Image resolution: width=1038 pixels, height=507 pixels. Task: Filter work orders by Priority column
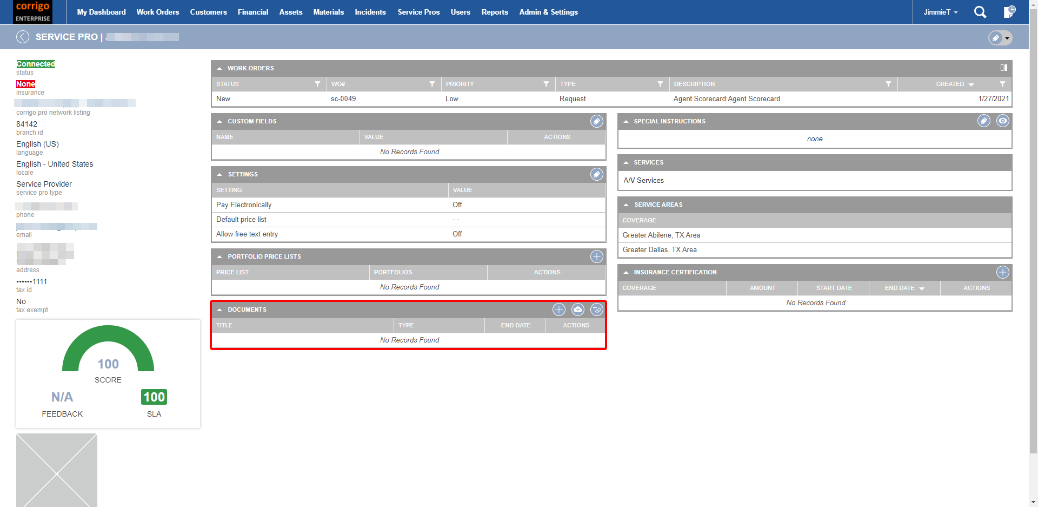[x=546, y=84]
